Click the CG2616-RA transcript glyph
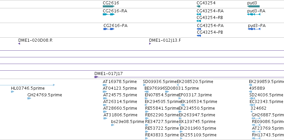The width and height of the screenshot is (284, 140). coord(109,14)
